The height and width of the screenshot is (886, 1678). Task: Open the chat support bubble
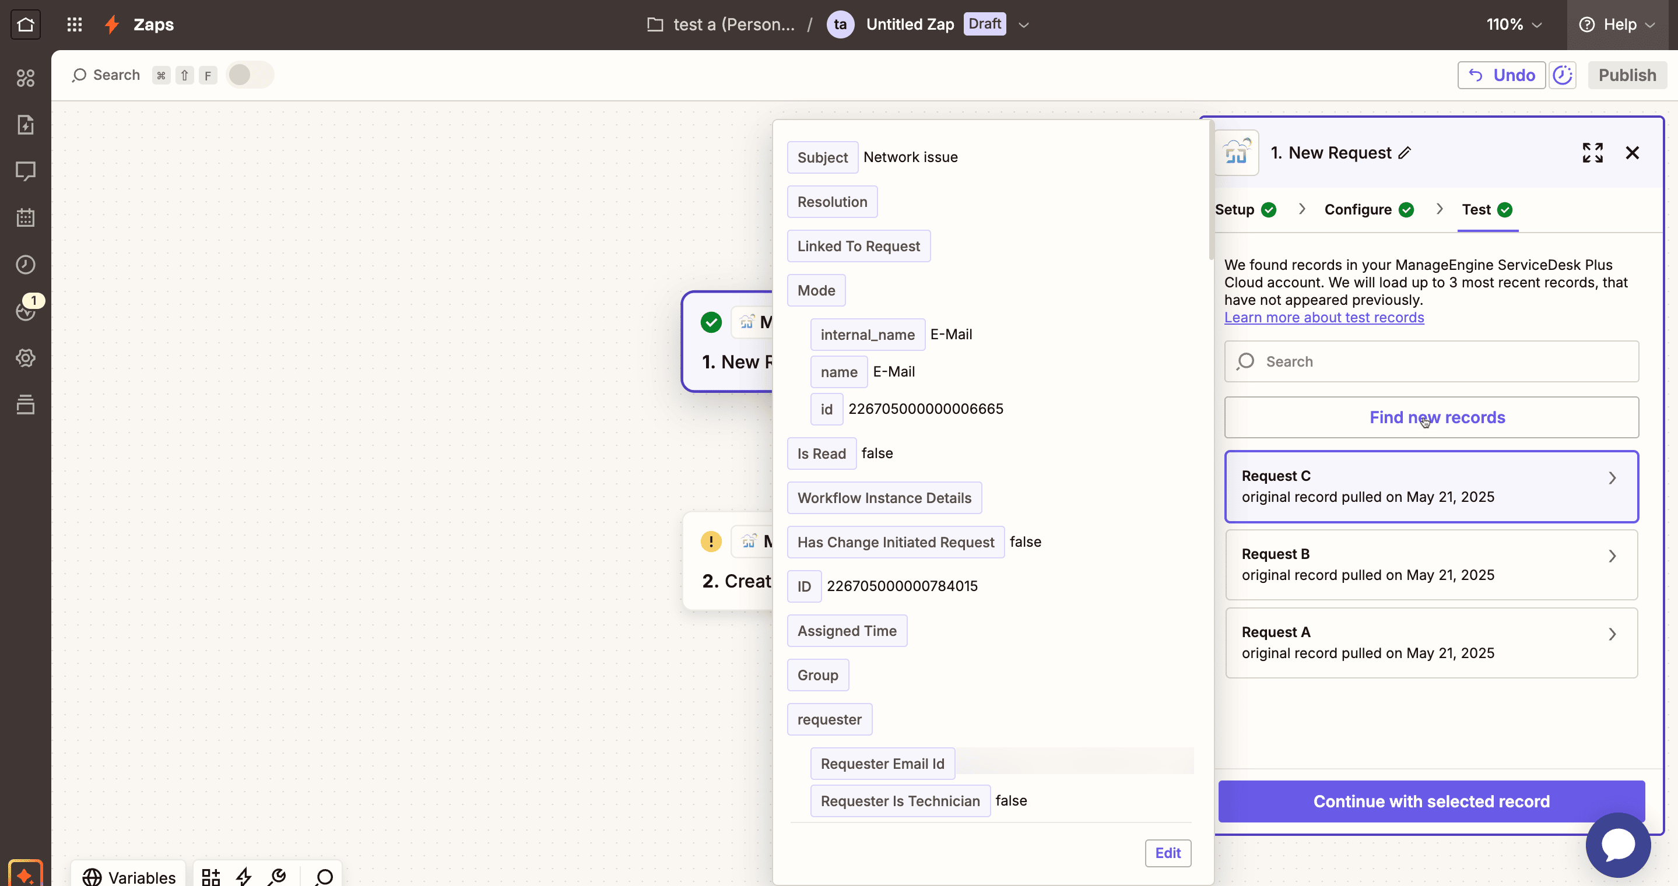coord(1618,845)
